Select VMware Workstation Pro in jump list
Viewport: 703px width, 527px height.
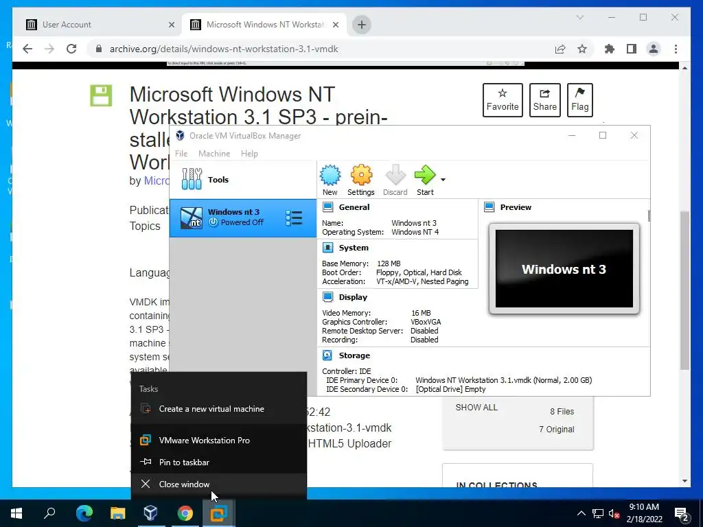coord(219,440)
